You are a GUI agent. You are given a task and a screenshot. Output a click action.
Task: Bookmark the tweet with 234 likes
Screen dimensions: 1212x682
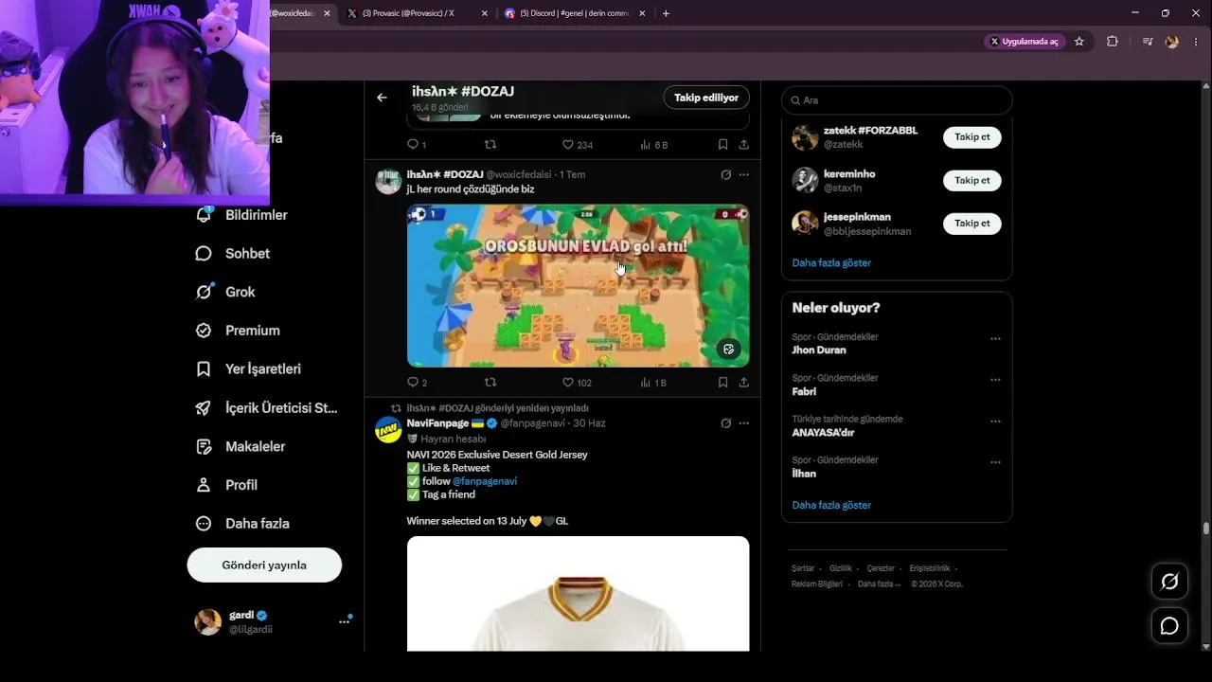(722, 145)
